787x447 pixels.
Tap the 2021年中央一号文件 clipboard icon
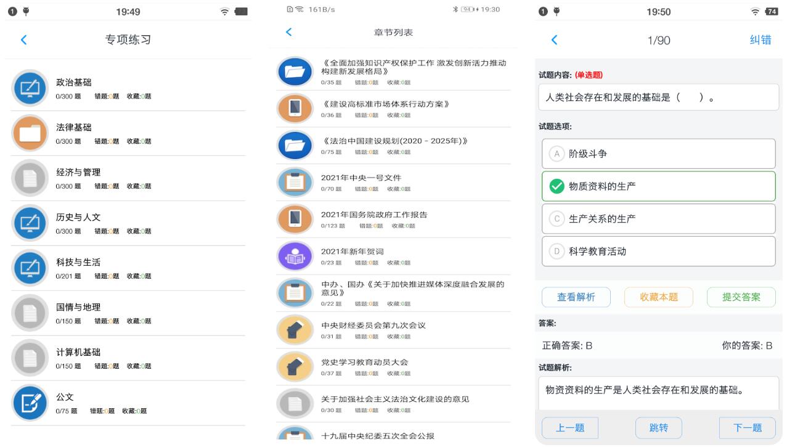pyautogui.click(x=295, y=182)
